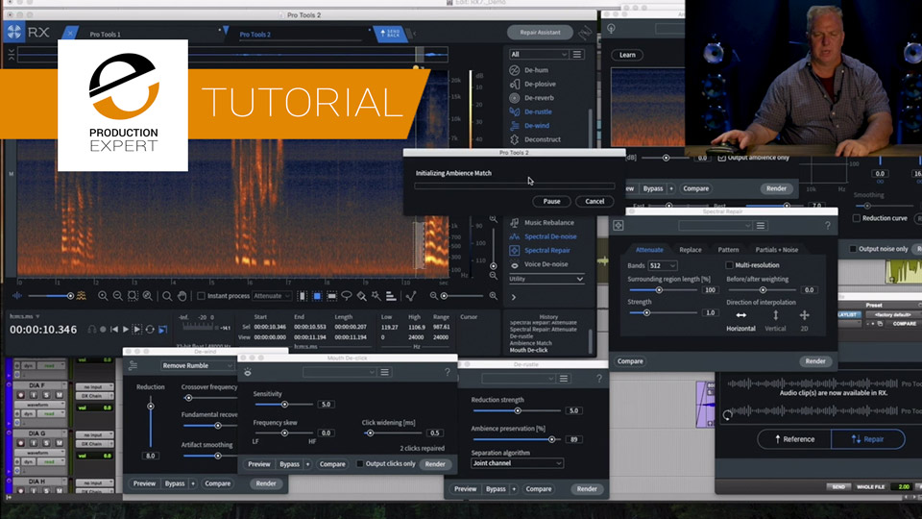This screenshot has width=922, height=519.
Task: Select the Voice De-noise module icon
Action: (x=515, y=264)
